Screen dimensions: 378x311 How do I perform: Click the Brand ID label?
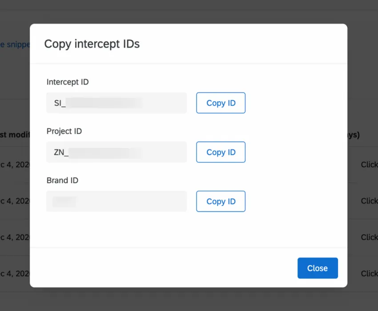[62, 180]
